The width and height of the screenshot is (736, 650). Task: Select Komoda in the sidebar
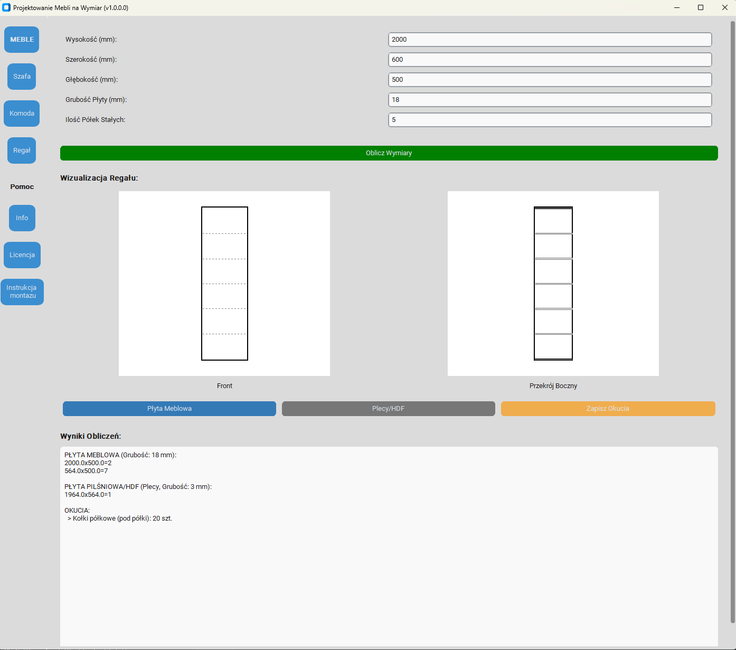pyautogui.click(x=22, y=114)
